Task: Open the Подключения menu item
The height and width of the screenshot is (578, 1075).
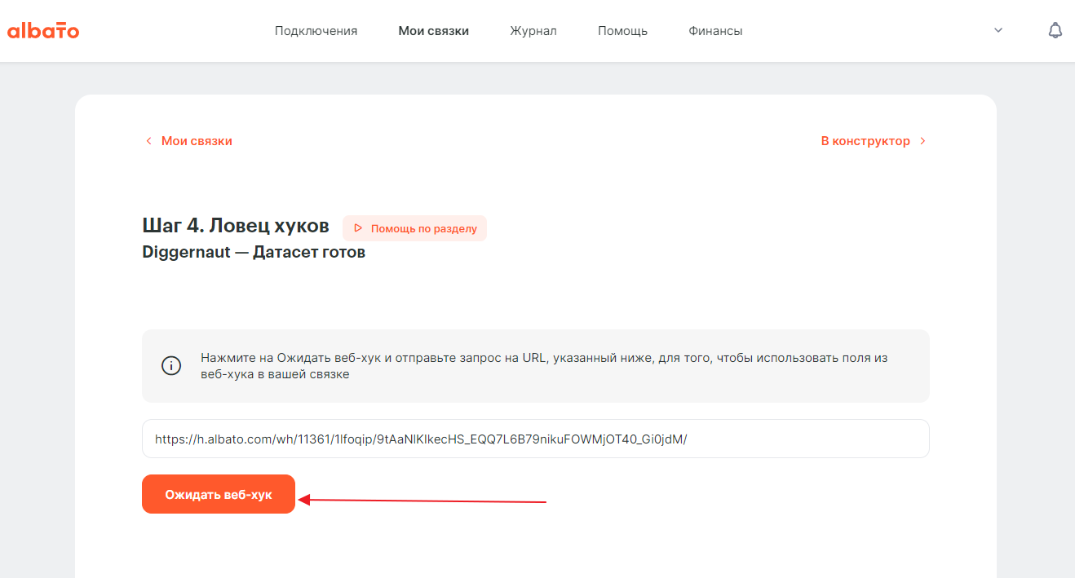Action: point(316,31)
